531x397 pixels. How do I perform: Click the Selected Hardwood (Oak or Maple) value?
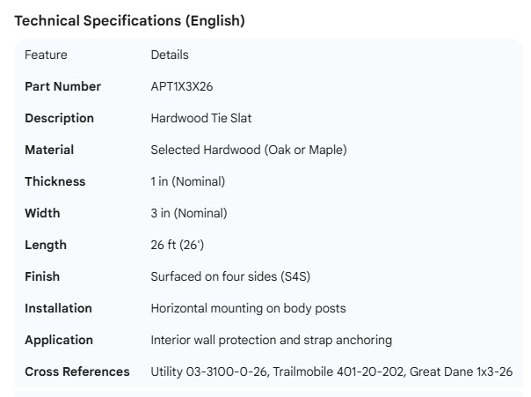[x=249, y=150]
